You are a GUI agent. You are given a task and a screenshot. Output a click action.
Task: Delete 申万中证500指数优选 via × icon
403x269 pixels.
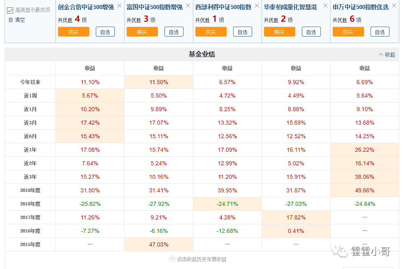(x=394, y=6)
